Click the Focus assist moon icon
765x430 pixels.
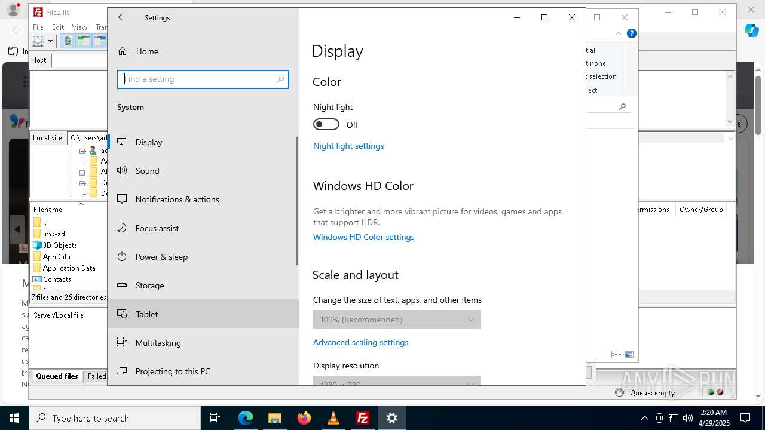122,228
